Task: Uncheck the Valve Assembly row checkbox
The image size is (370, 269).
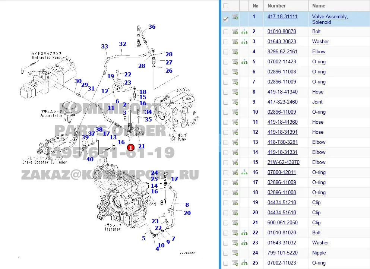Action: (225, 19)
